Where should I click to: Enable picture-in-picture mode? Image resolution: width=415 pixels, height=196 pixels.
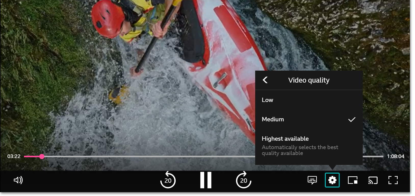pyautogui.click(x=353, y=180)
